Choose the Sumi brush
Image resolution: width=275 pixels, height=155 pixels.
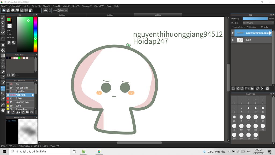20,105
